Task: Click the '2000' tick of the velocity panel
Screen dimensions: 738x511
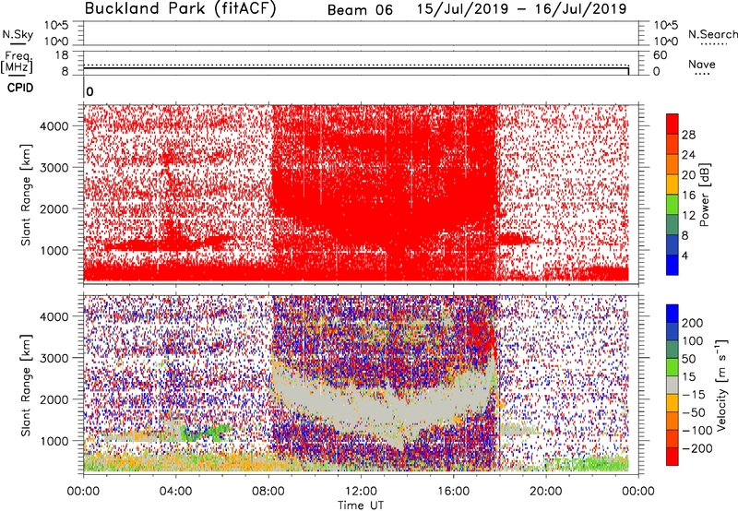Action: tap(54, 399)
